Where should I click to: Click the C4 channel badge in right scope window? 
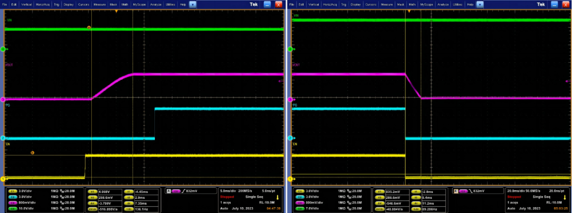300,209
